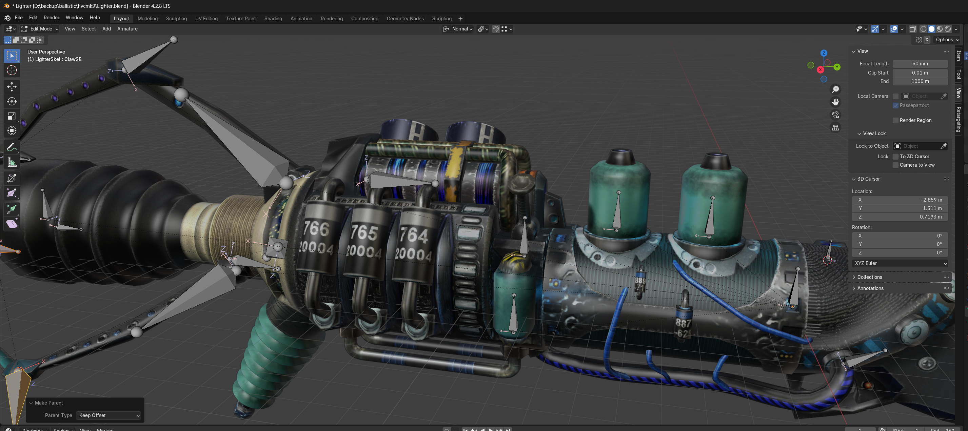Switch perspective/orthographic with grid icon
Viewport: 968px width, 431px height.
835,128
